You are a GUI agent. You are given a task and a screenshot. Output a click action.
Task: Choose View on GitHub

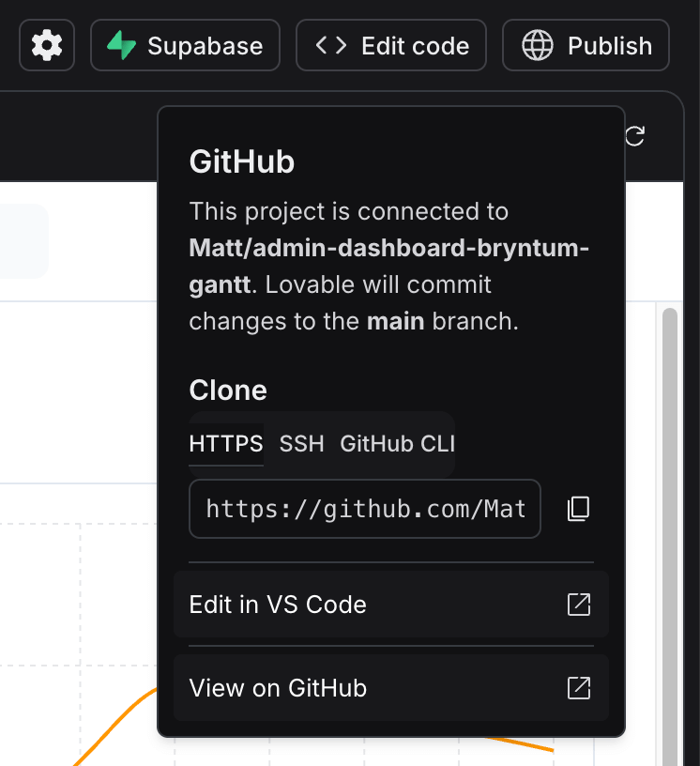[391, 688]
